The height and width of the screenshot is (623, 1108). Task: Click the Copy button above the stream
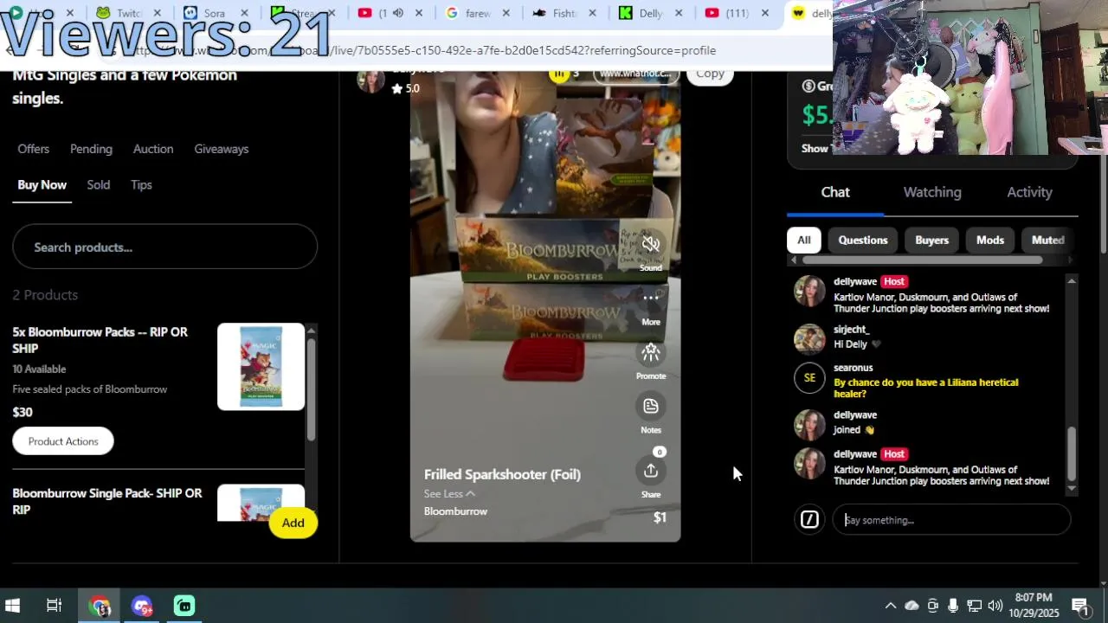coord(710,74)
